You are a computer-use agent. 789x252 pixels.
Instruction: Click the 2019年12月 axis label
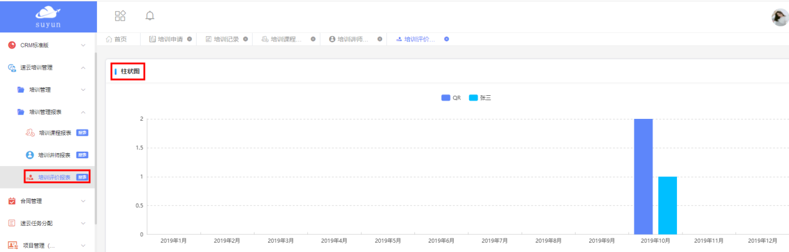pos(762,240)
